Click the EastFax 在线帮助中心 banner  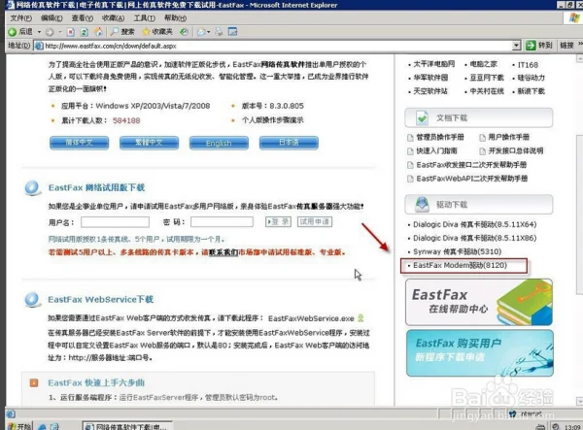pos(479,302)
